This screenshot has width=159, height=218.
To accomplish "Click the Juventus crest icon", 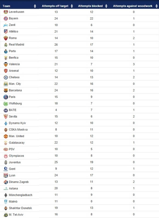I will (6, 162).
